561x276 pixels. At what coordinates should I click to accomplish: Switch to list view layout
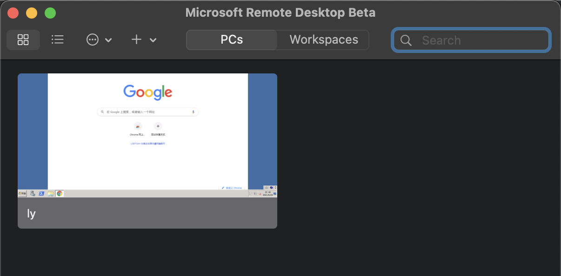[x=58, y=40]
